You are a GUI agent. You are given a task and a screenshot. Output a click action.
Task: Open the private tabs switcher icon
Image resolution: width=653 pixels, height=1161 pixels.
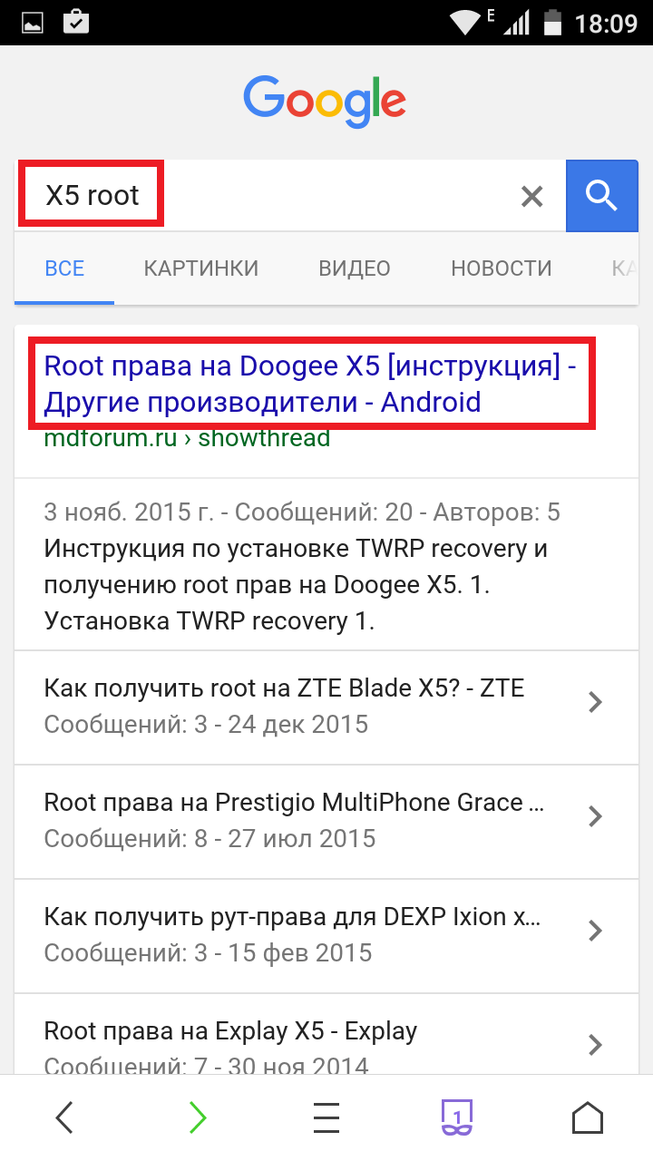tap(457, 1117)
